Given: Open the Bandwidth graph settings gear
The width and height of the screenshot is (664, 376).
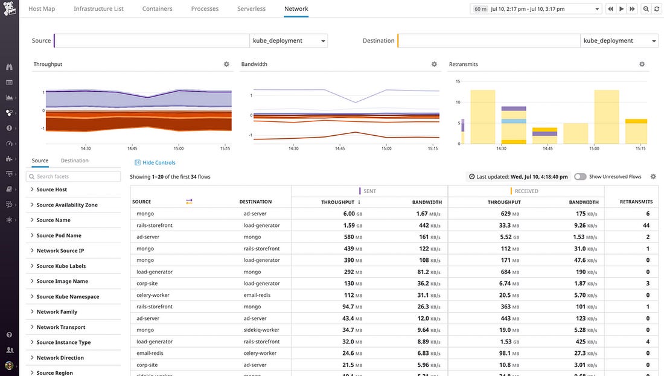Looking at the screenshot, I should 434,65.
